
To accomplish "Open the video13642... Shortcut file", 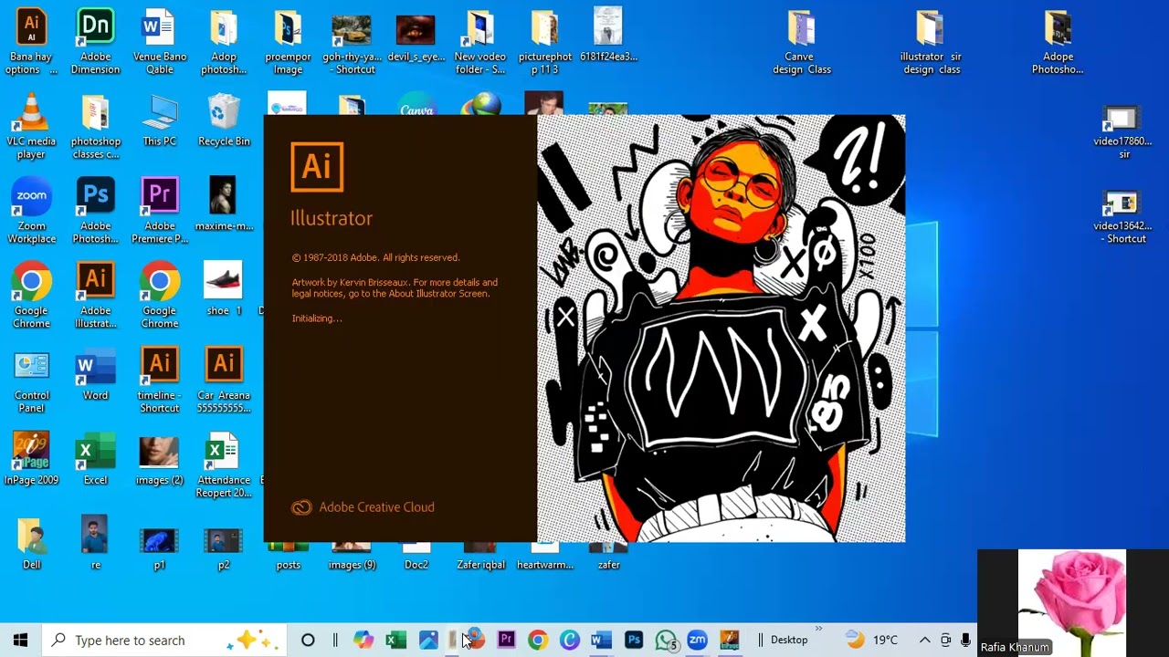I will (1122, 217).
